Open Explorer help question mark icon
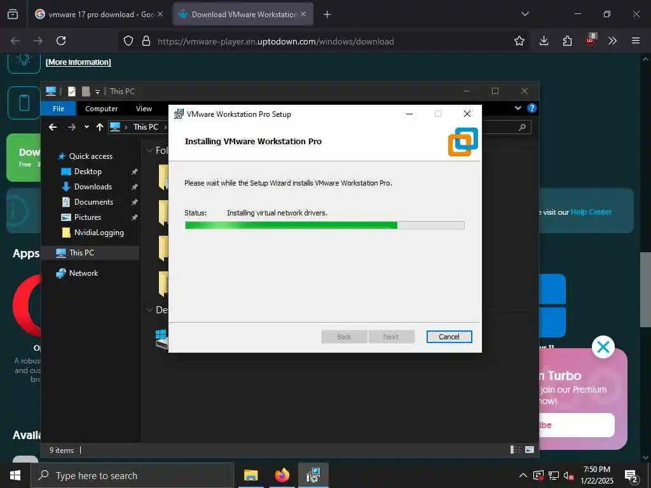 tap(531, 108)
